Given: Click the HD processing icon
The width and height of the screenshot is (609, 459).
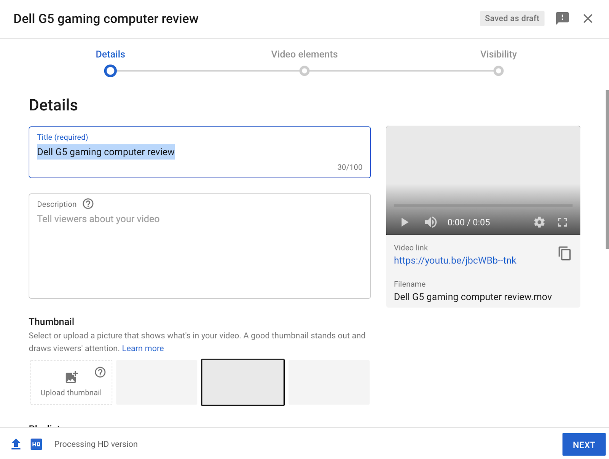Looking at the screenshot, I should [x=37, y=444].
